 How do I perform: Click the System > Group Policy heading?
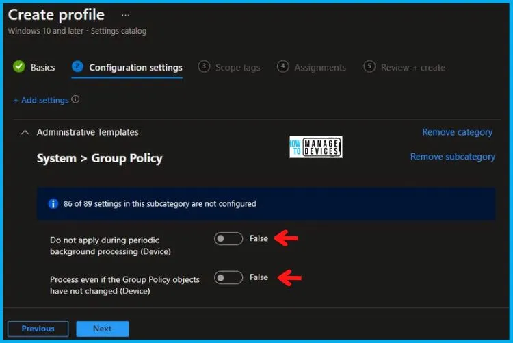99,158
